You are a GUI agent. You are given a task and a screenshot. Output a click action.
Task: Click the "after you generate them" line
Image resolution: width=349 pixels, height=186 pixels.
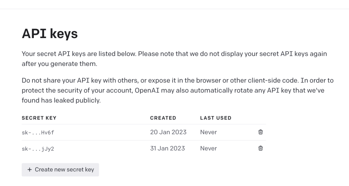(59, 63)
